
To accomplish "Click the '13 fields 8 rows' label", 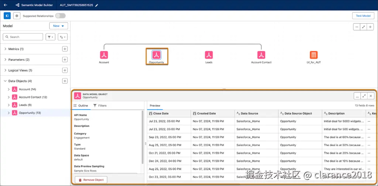I will click(x=364, y=106).
